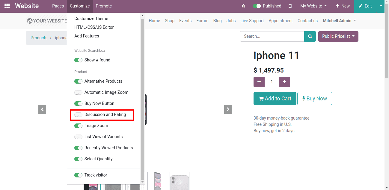Screen dimensions: 389x190
Task: Select Customize Theme menu entry
Action: coord(91,19)
